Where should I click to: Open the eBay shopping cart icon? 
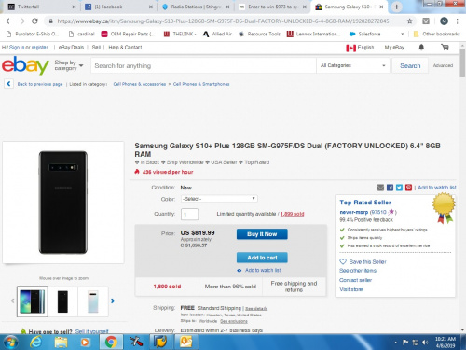coord(445,48)
